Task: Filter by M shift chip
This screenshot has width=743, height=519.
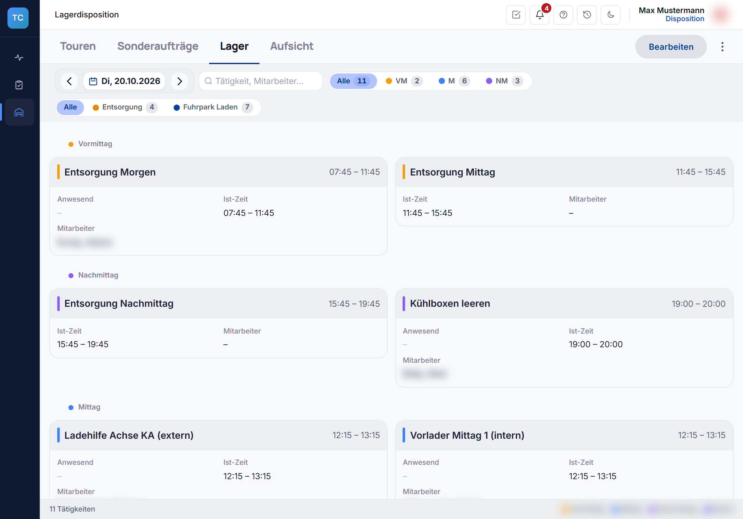Action: (x=454, y=81)
